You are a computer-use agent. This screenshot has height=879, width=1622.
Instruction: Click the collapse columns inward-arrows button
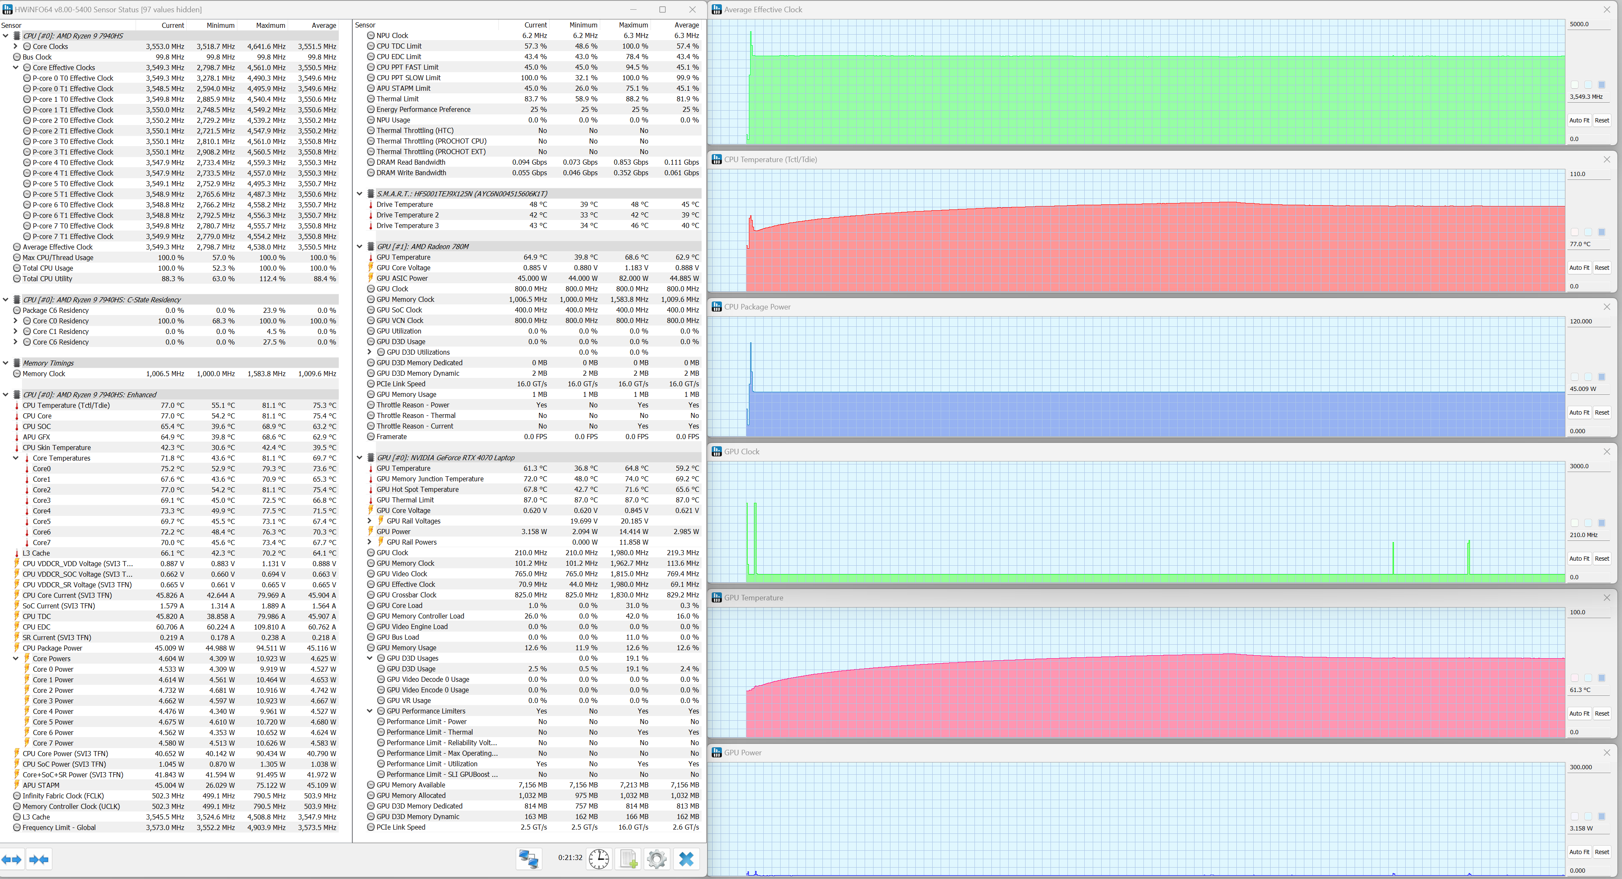coord(39,860)
